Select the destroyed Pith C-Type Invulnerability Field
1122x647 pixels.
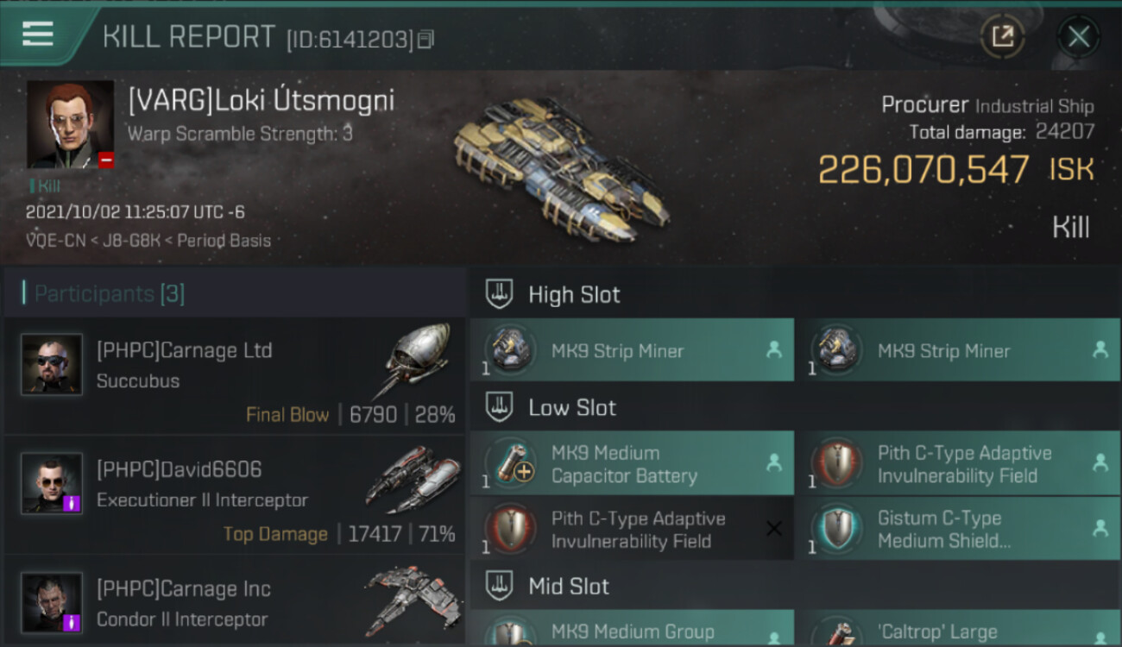632,529
